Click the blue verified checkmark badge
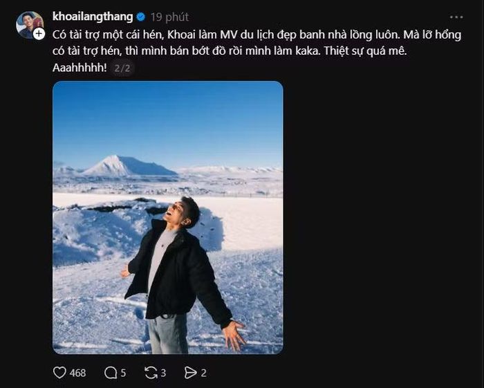Screen dimensions: 484x388 [x=141, y=17]
